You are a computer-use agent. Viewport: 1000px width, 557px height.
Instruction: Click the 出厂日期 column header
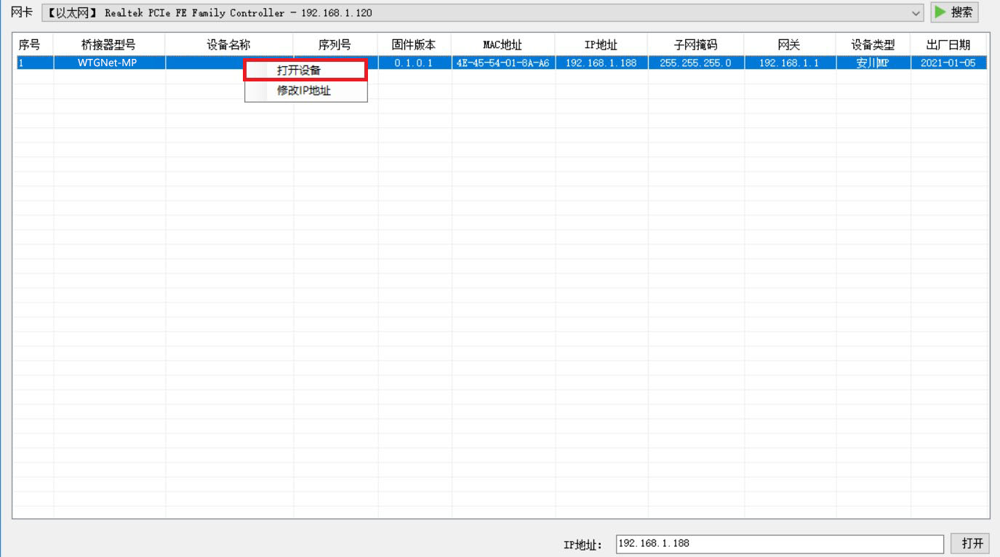point(948,44)
